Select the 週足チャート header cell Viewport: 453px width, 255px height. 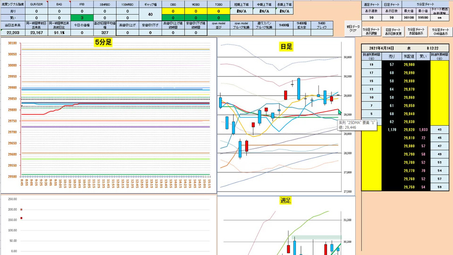(371, 4)
